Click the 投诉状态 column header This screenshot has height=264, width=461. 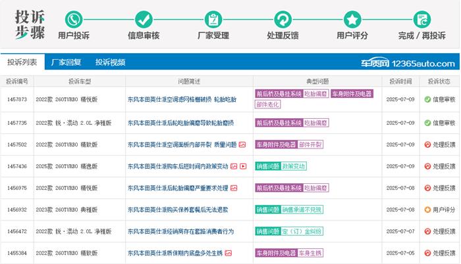pos(439,81)
